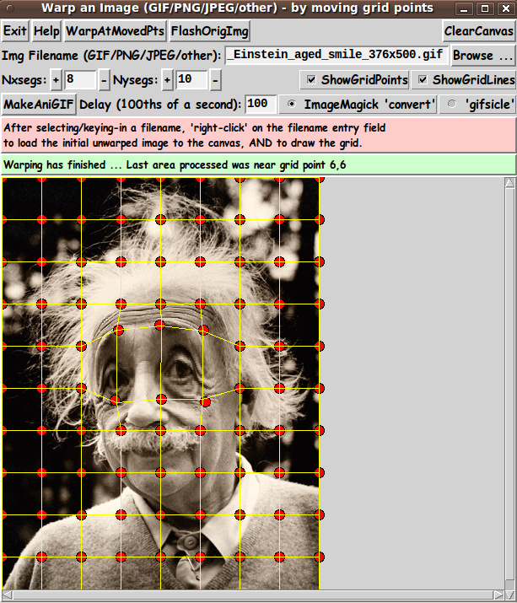Click the vertical scrollbar up arrow
Screen dimensions: 517x603
pos(509,182)
